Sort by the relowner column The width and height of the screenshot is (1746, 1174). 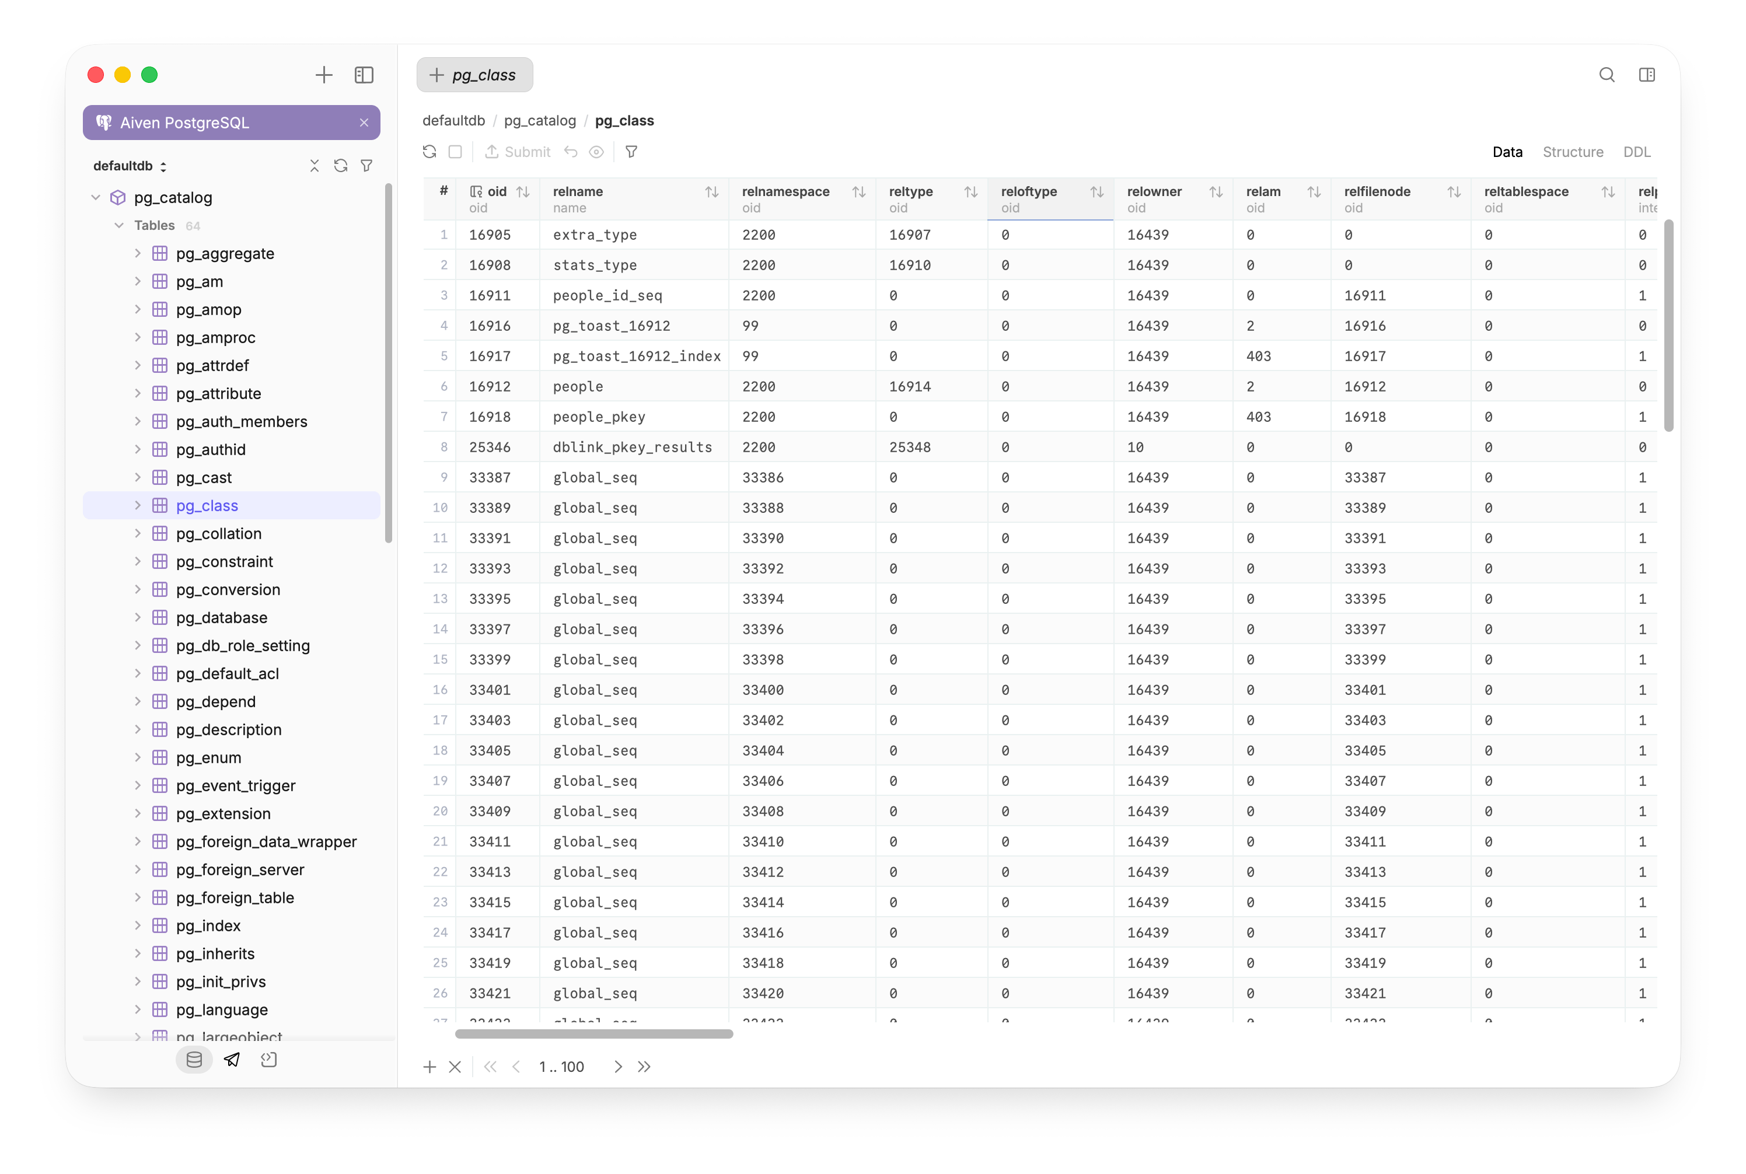click(1216, 193)
